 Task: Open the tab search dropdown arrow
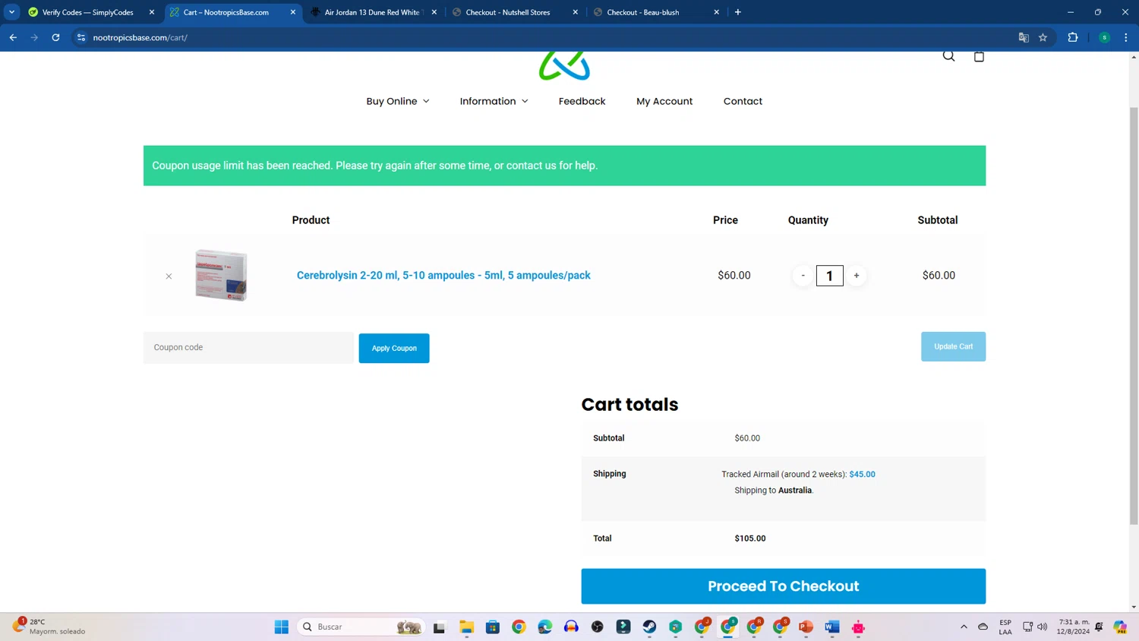point(12,12)
